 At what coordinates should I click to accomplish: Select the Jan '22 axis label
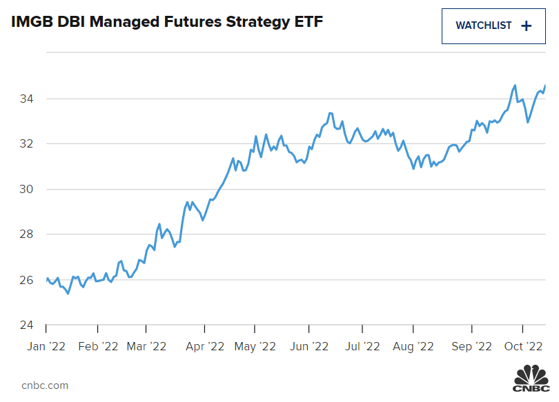(46, 346)
